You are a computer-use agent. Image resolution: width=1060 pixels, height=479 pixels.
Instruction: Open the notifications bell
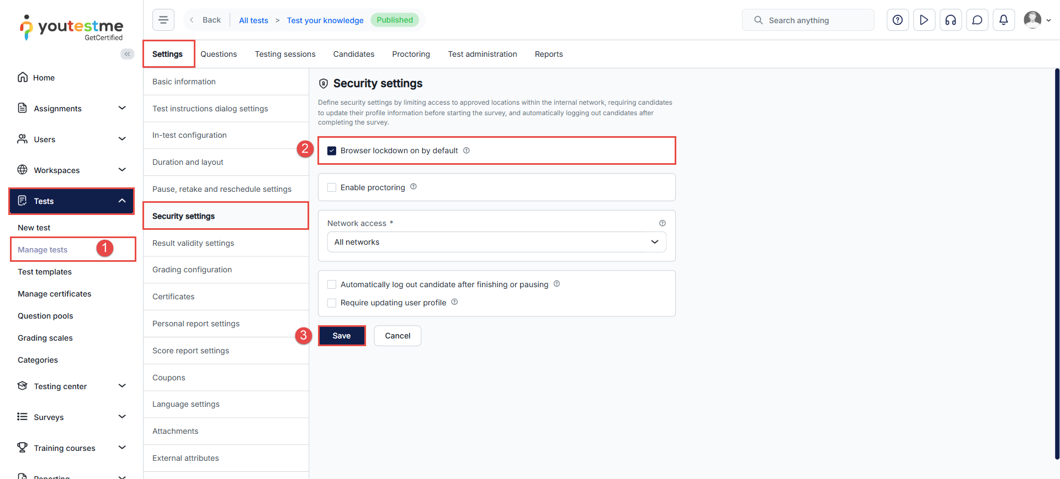tap(1004, 20)
